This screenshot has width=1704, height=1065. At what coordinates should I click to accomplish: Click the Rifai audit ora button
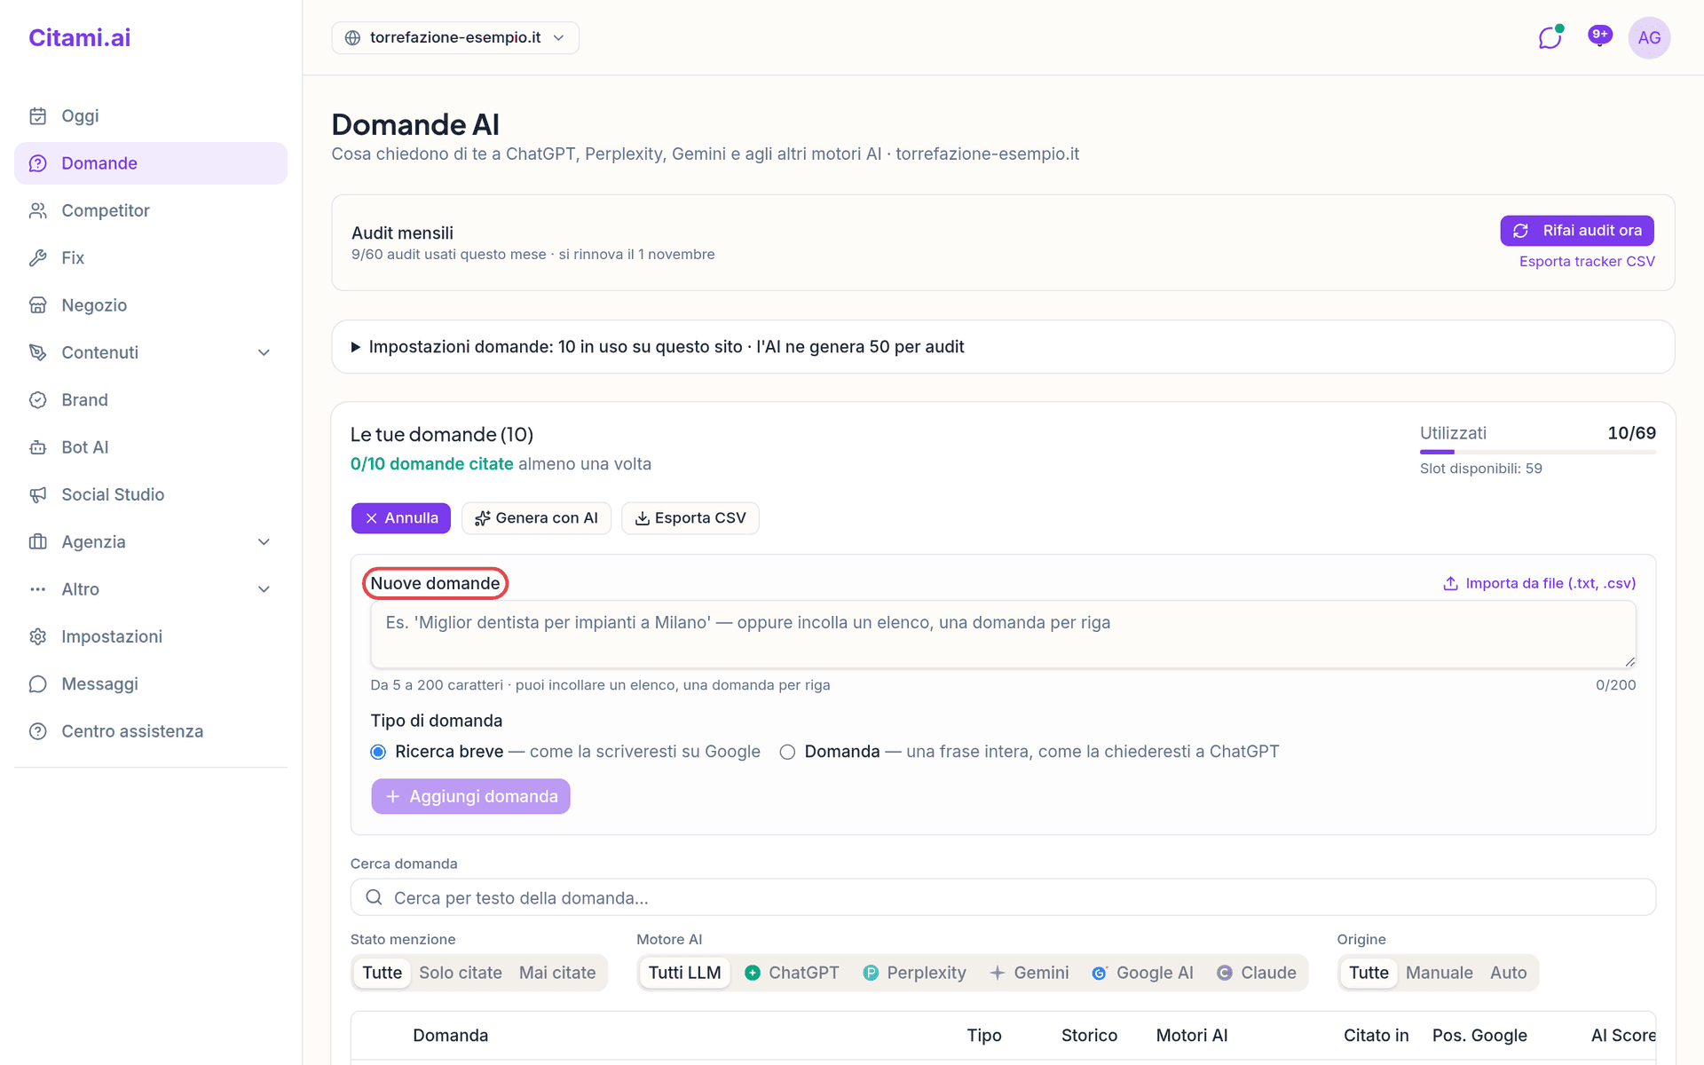[1577, 231]
